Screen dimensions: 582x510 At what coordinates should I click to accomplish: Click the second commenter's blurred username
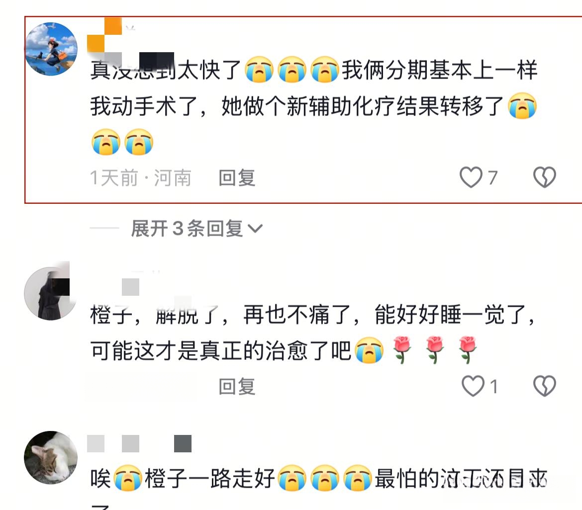130,287
